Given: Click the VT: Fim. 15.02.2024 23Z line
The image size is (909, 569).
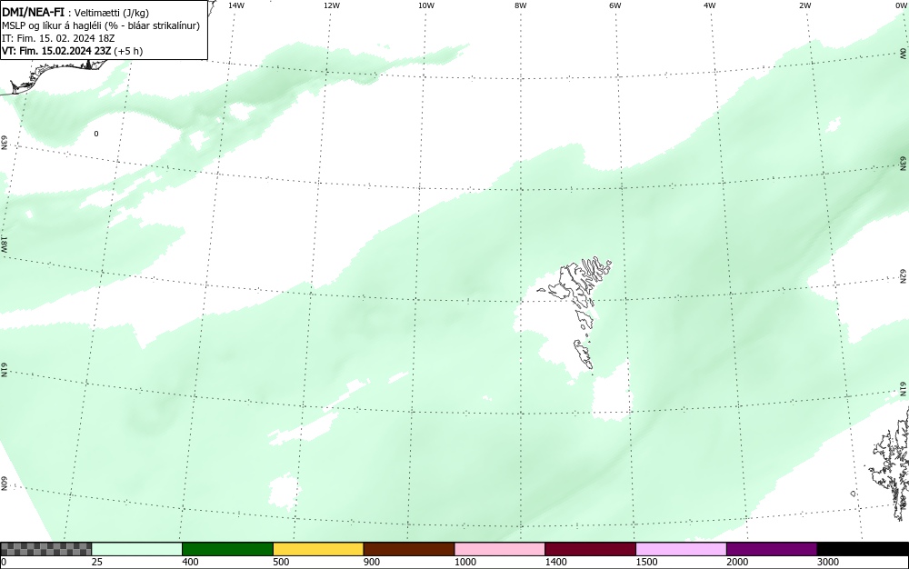Looking at the screenshot, I should (72, 51).
